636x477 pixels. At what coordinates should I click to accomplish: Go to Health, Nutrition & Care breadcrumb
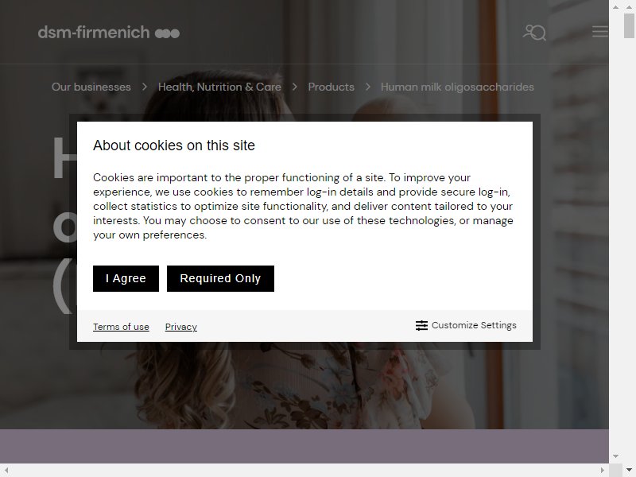(219, 87)
